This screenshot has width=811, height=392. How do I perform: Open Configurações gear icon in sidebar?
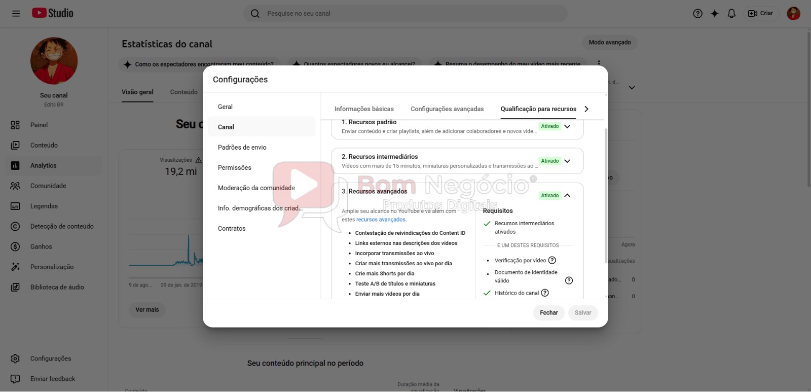(15, 359)
